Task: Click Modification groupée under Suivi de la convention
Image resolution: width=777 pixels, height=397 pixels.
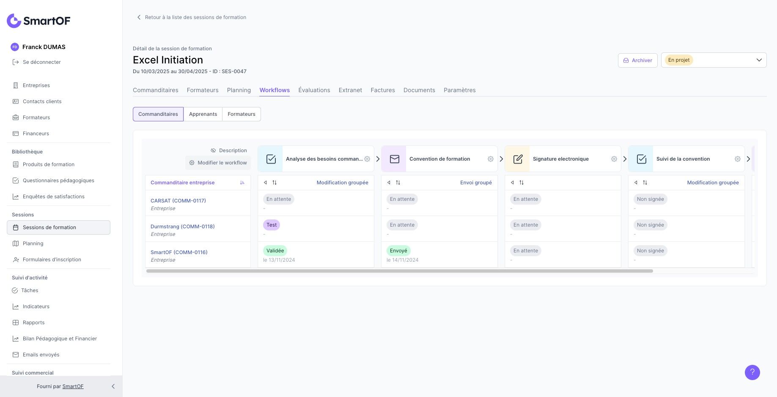Action: point(713,183)
